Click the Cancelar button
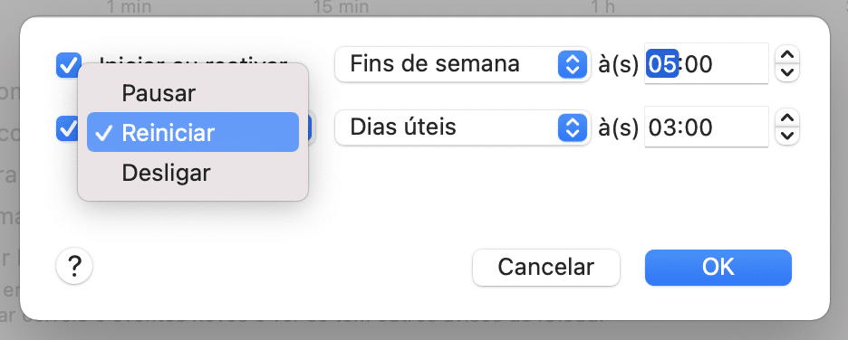Viewport: 848px width, 340px height. [545, 267]
